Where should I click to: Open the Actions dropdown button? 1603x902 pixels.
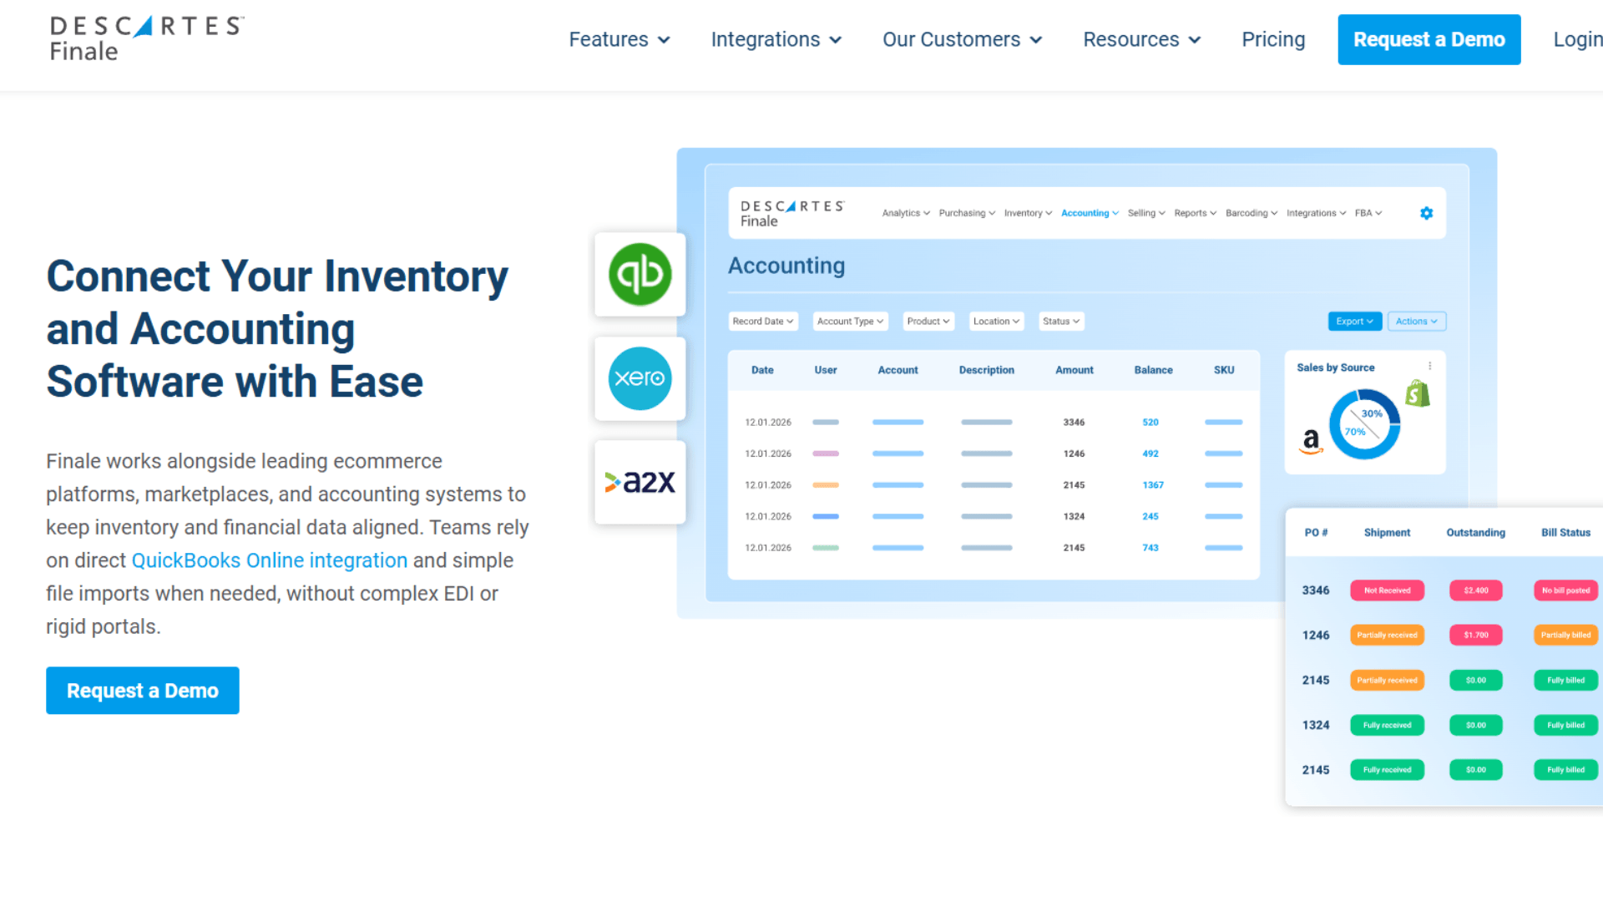[x=1417, y=322]
